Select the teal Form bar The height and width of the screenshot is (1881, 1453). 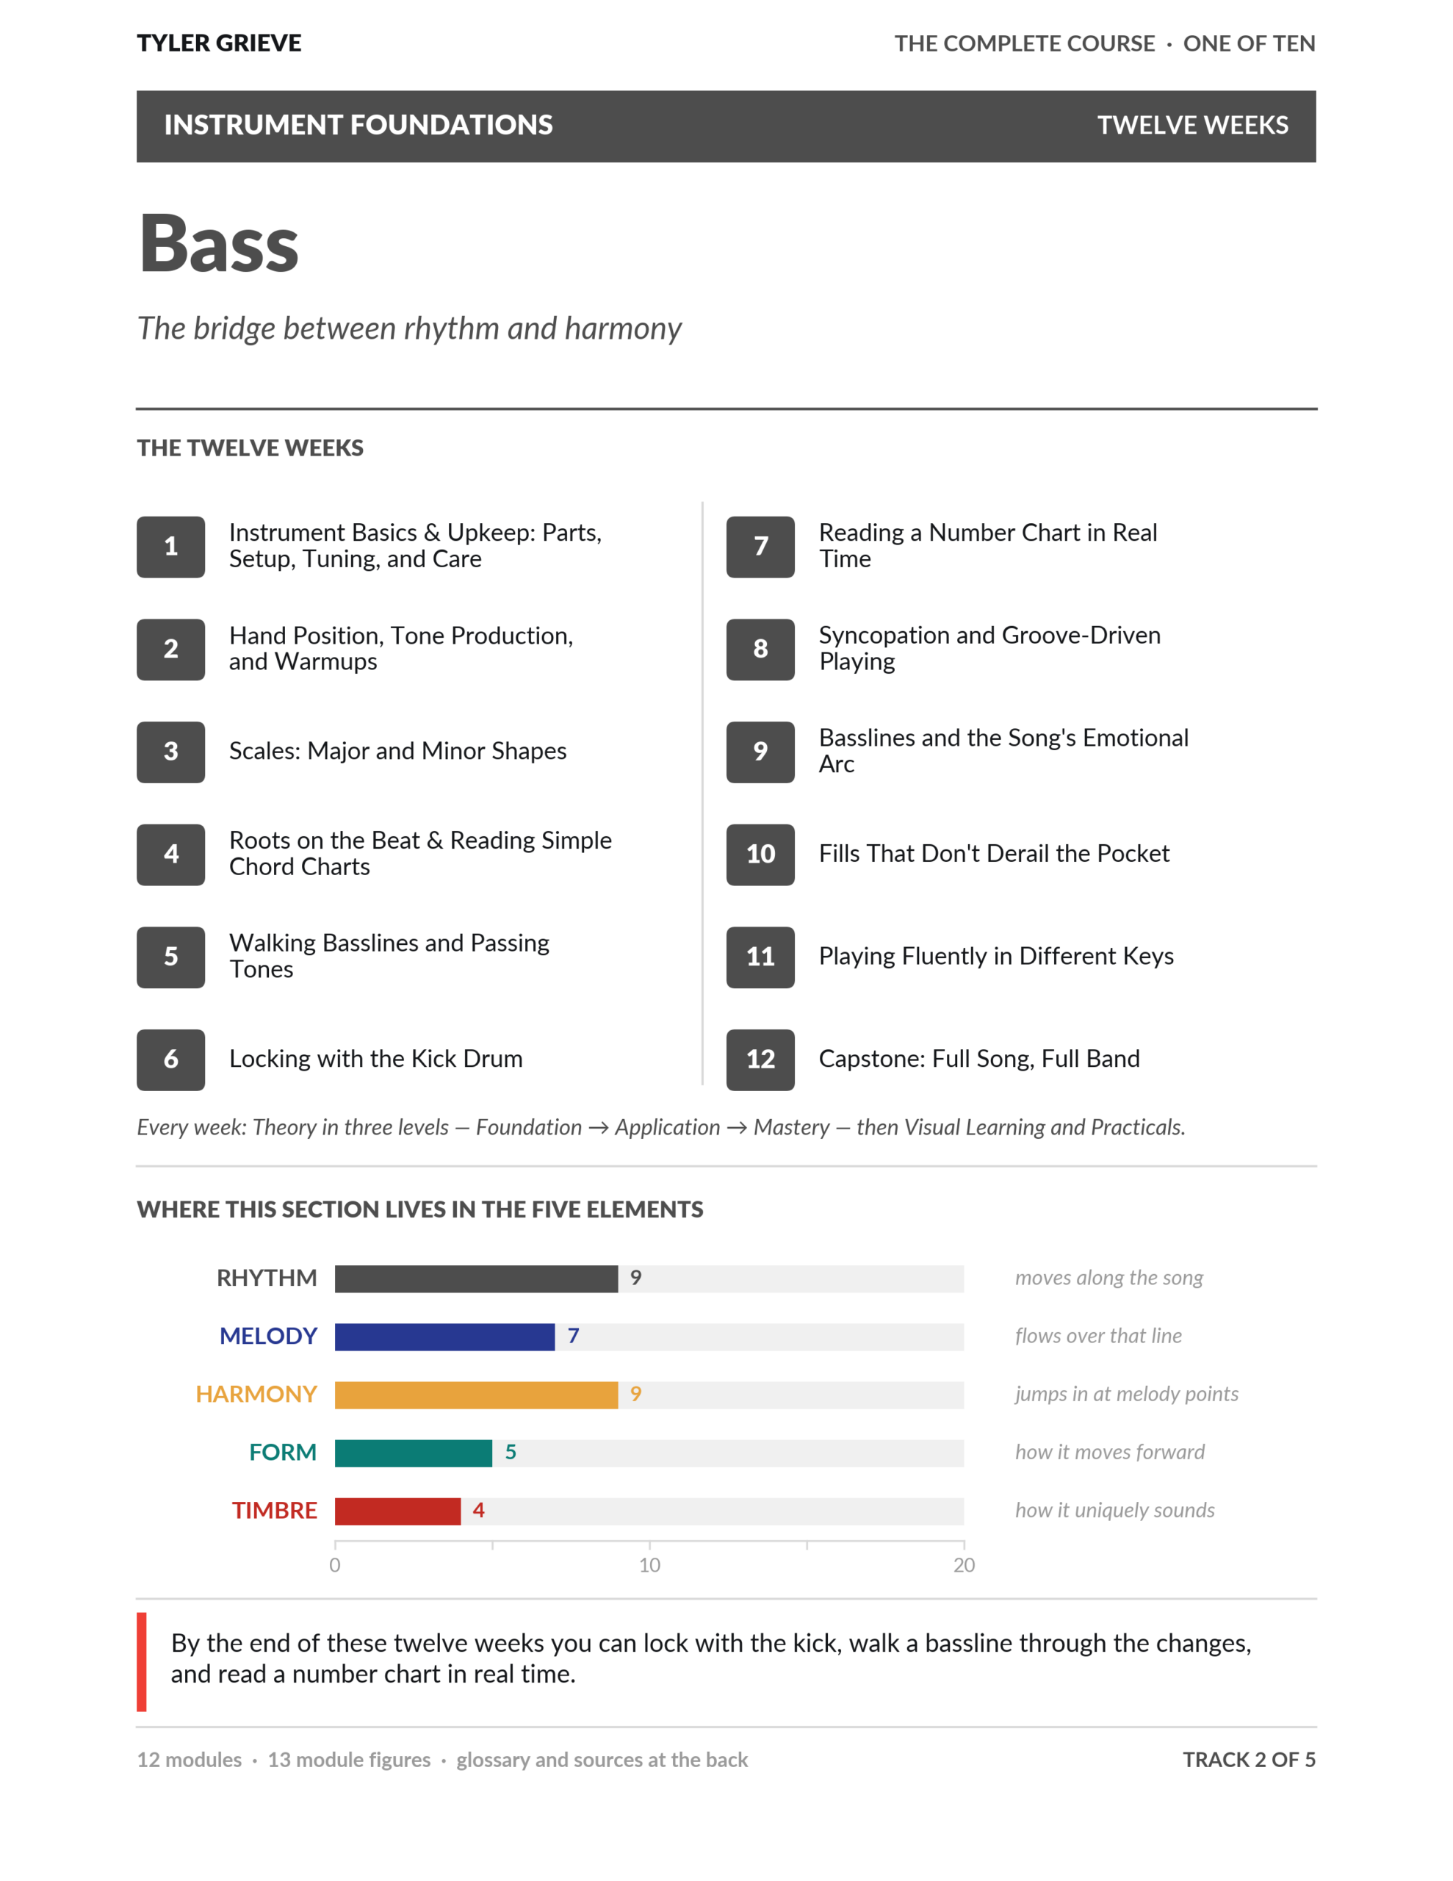point(414,1453)
